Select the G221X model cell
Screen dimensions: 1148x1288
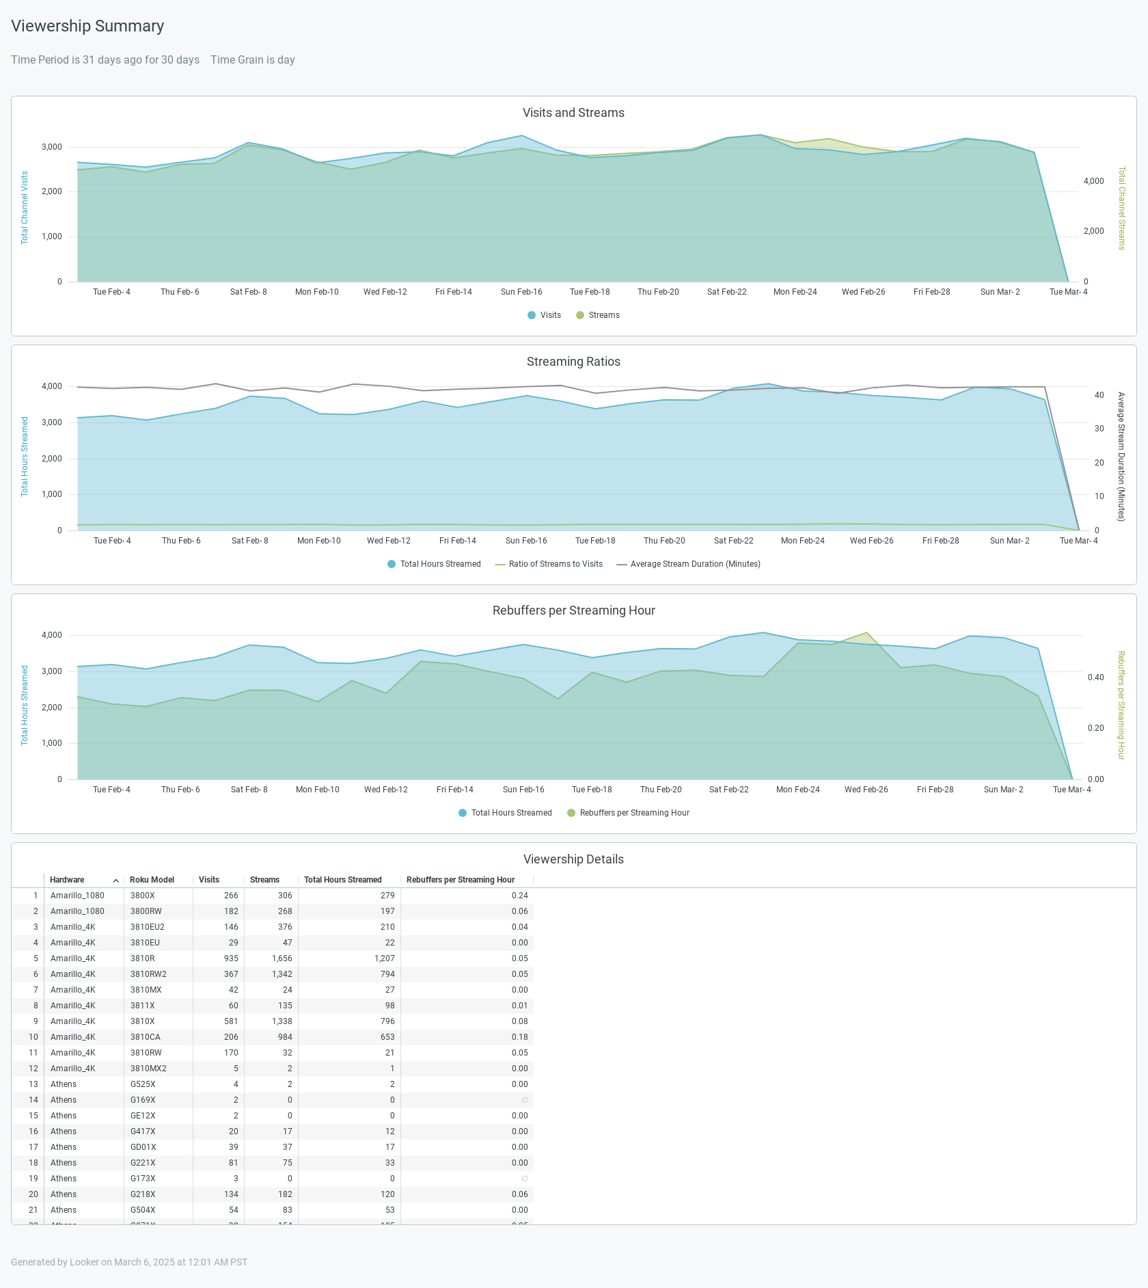click(159, 1163)
